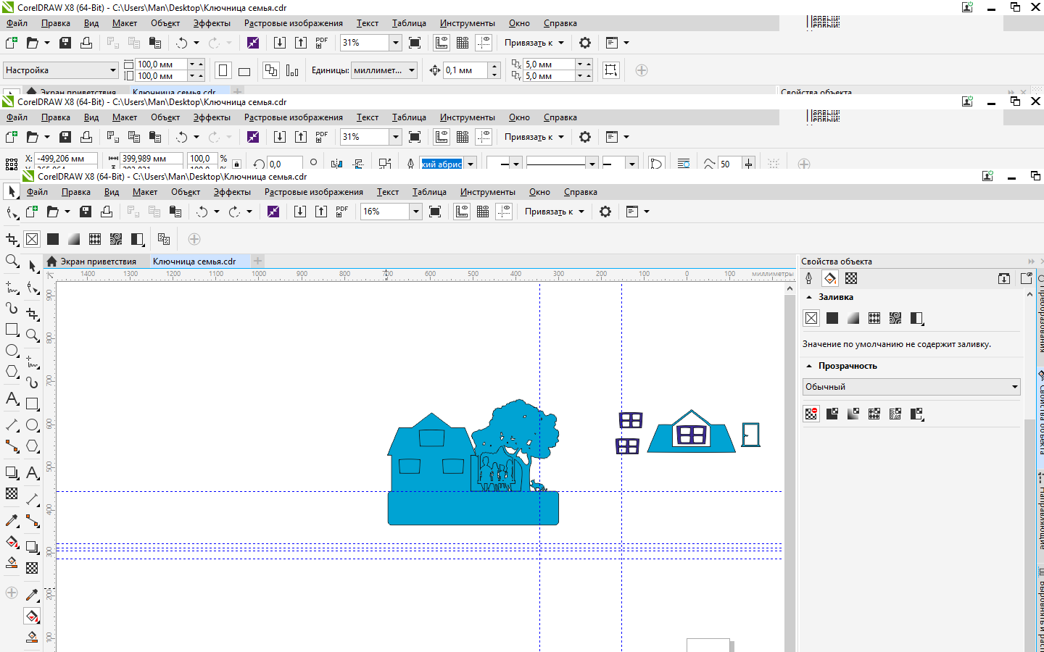This screenshot has height=652, width=1044.
Task: Click Paste icon in the front window toolbar
Action: tap(175, 212)
